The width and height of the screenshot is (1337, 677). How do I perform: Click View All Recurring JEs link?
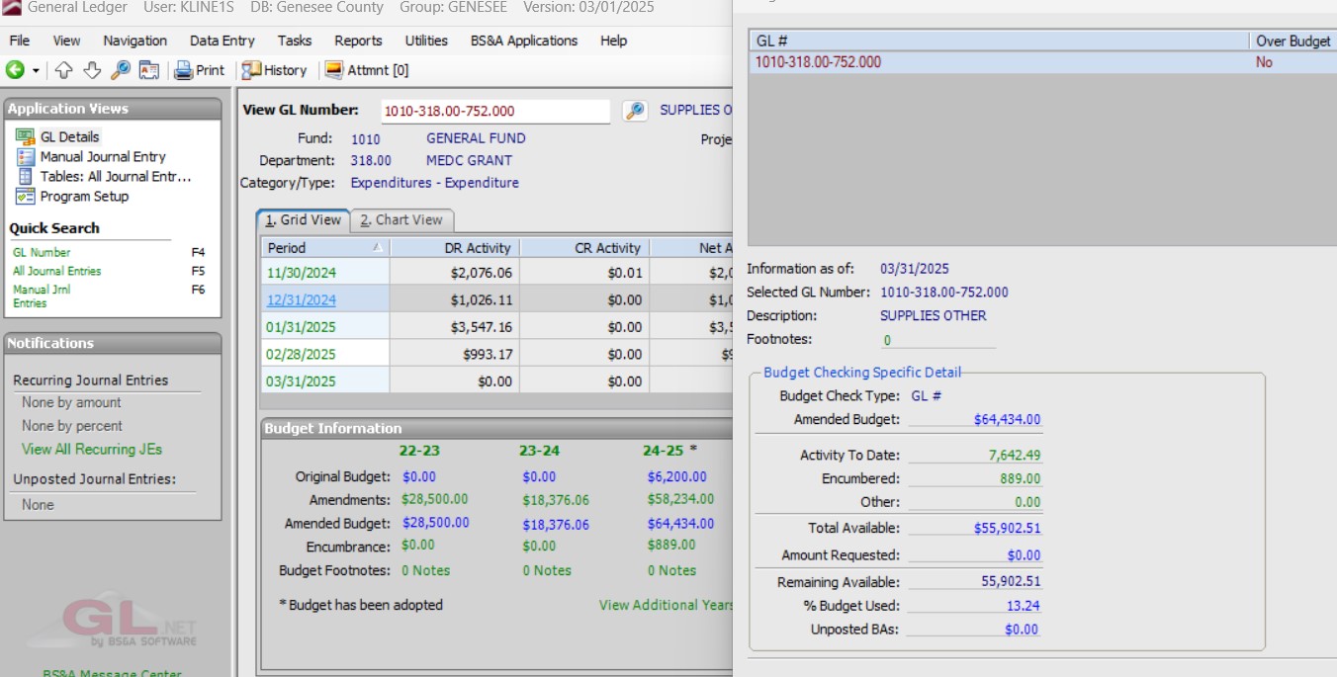pyautogui.click(x=92, y=449)
